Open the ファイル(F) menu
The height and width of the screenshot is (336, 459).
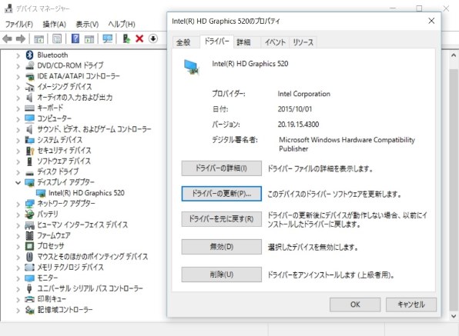coord(19,24)
